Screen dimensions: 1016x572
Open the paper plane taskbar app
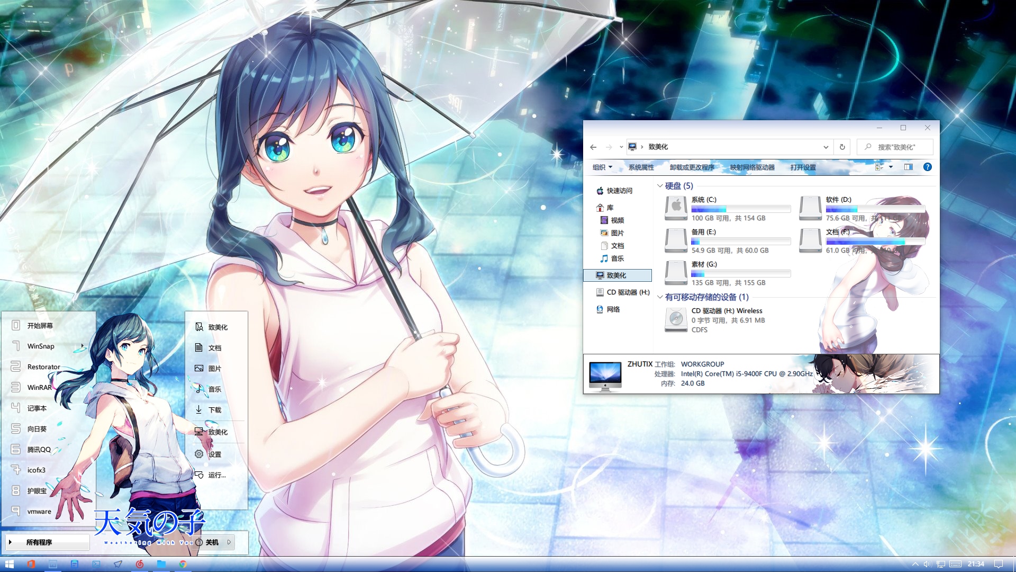[118, 564]
